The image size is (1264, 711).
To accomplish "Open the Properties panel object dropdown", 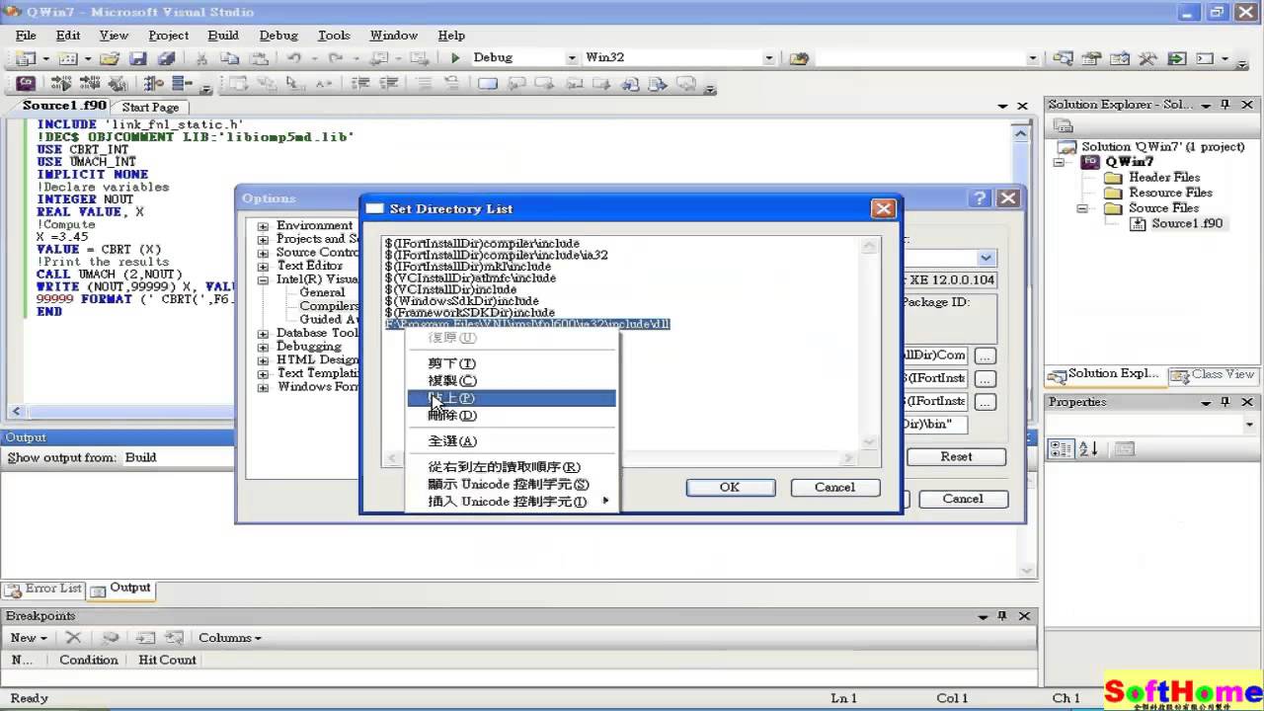I will click(x=1249, y=425).
